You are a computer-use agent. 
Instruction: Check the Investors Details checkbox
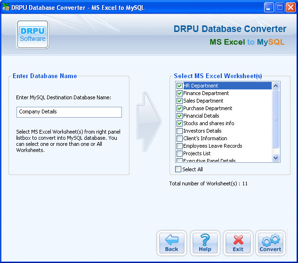(x=179, y=131)
